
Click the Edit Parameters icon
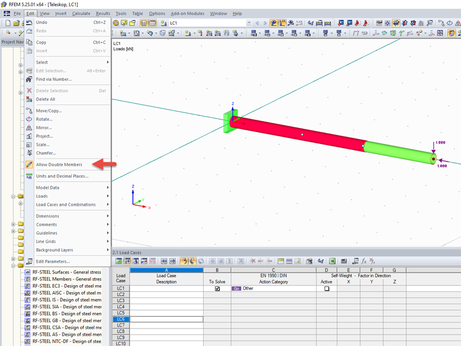[x=29, y=261]
